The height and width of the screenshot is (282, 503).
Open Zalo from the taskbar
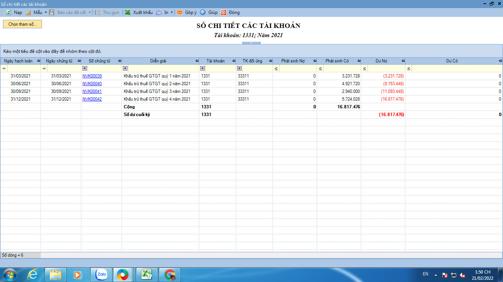point(101,275)
